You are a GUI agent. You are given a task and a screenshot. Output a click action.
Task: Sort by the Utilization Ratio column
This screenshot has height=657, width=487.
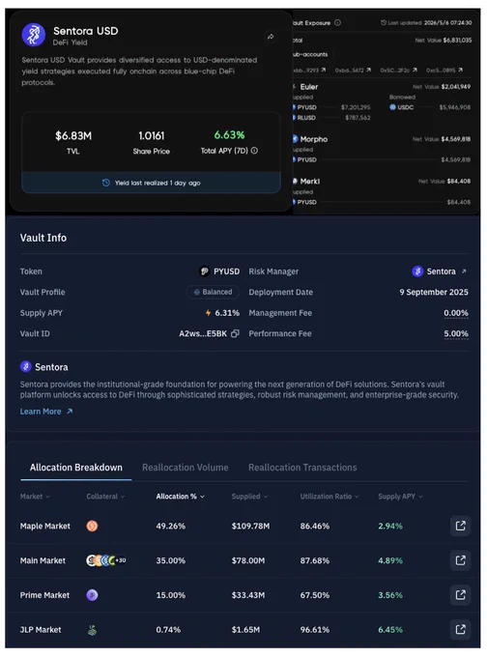[329, 497]
